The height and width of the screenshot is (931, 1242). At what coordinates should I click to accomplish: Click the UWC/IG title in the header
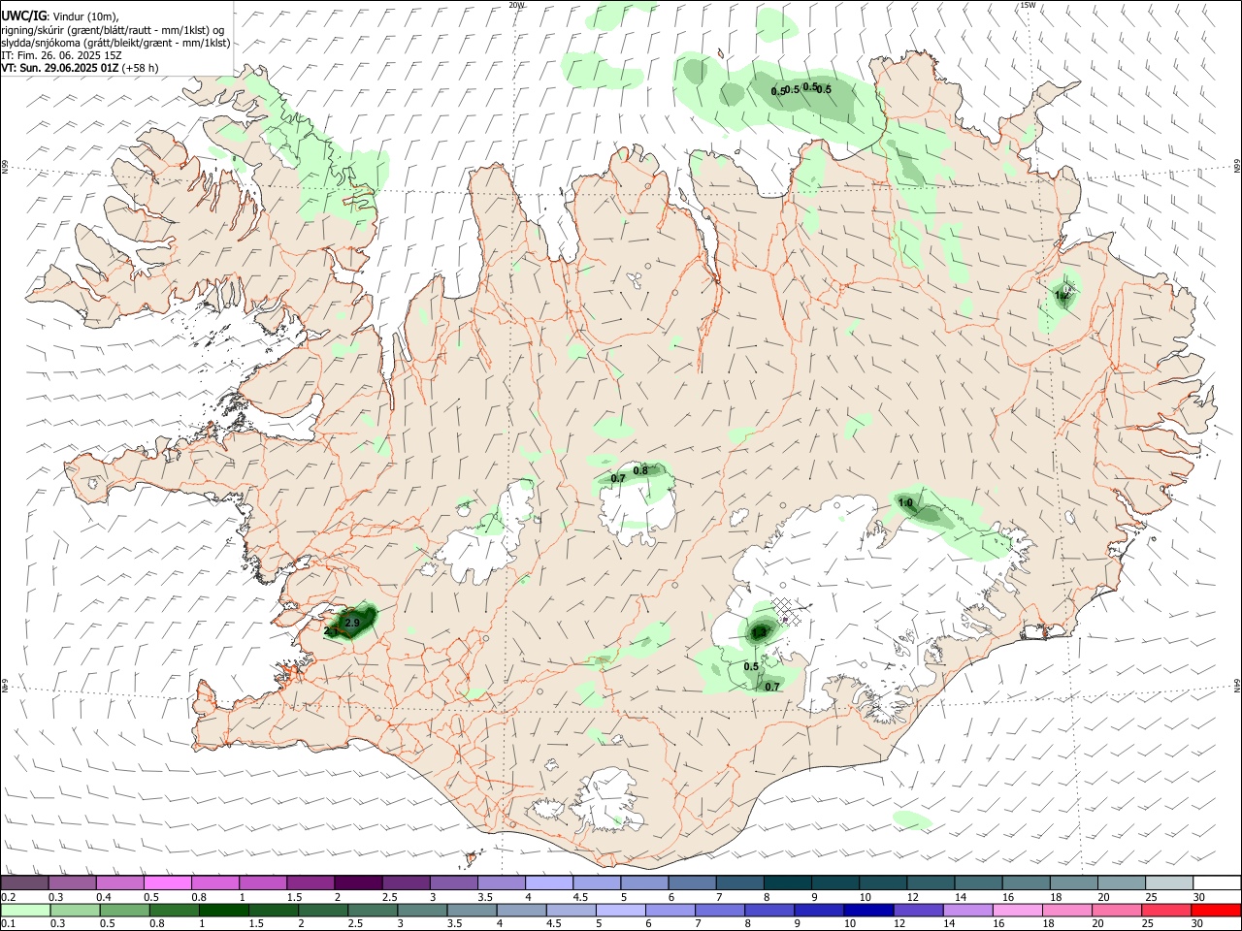click(x=22, y=16)
